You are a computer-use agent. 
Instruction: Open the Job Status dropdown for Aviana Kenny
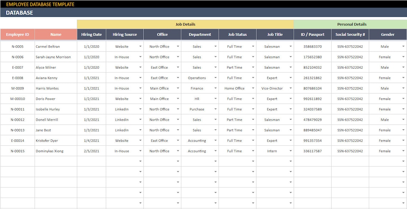click(x=253, y=78)
